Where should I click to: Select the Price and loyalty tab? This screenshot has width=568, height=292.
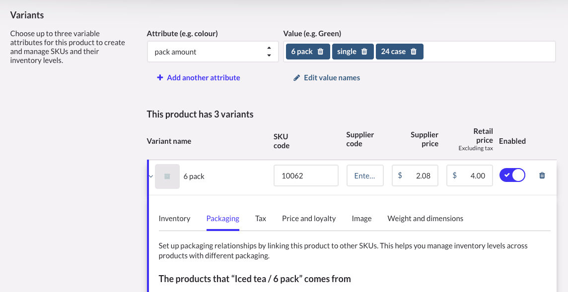point(309,219)
